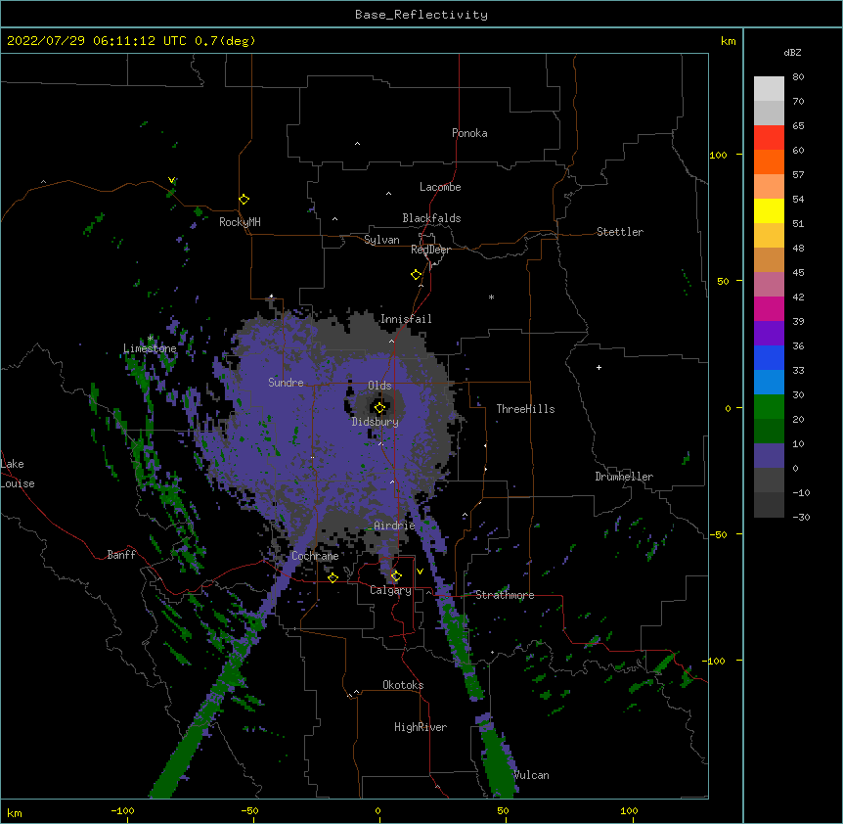Select the yellow diamond marker south of RedDeer
The width and height of the screenshot is (843, 824).
click(417, 275)
